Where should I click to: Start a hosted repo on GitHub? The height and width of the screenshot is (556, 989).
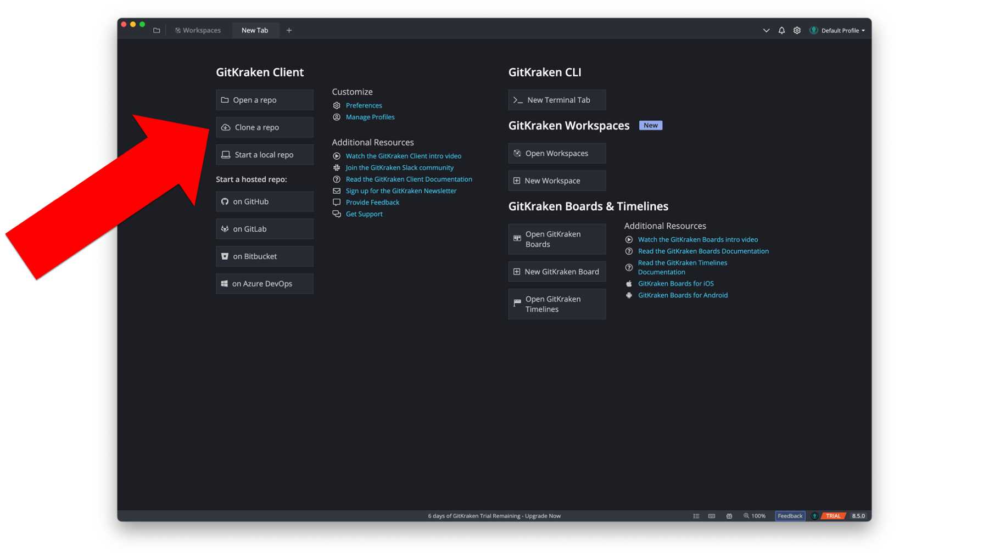click(265, 201)
